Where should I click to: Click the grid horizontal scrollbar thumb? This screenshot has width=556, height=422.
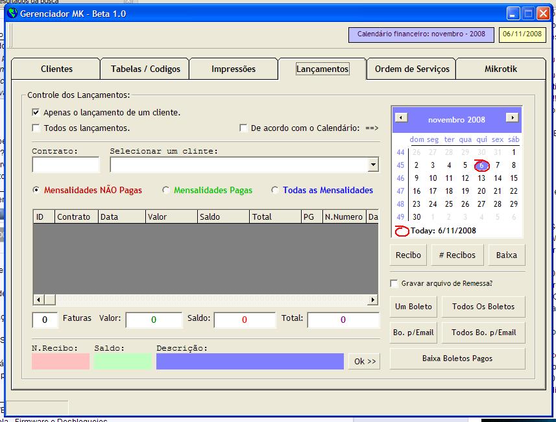click(50, 299)
